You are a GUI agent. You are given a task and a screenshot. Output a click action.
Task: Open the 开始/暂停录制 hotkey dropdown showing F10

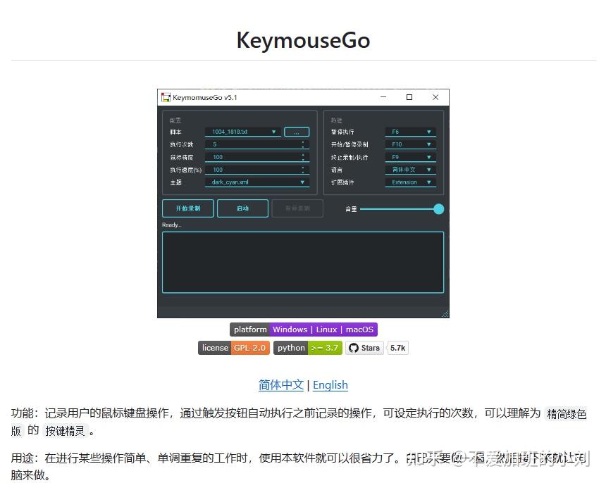[x=428, y=144]
